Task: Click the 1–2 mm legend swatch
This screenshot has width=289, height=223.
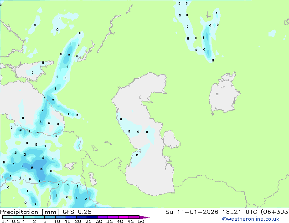Action: click(x=29, y=217)
